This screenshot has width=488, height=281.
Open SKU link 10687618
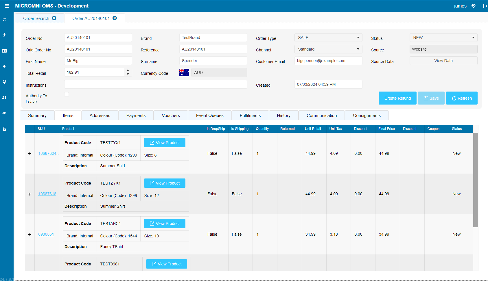48,194
